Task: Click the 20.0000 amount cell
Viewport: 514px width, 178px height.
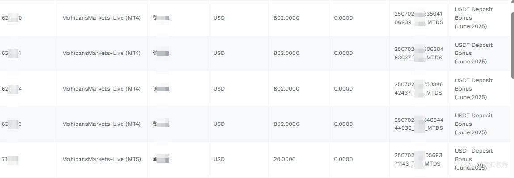Action: click(285, 159)
